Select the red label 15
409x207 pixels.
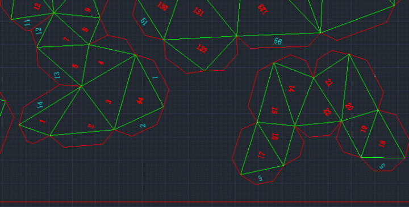tap(274, 110)
